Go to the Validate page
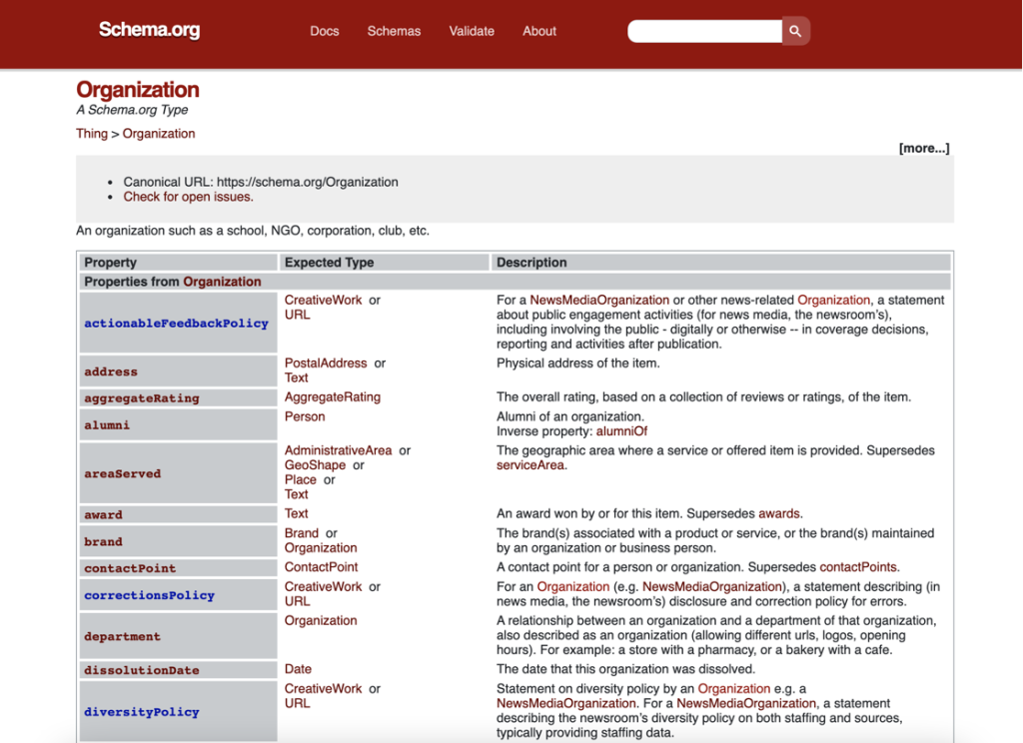 (472, 31)
